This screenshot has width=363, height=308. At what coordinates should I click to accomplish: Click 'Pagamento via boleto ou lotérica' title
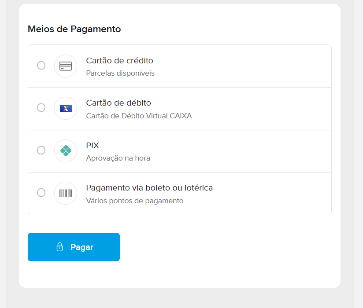[x=149, y=188]
